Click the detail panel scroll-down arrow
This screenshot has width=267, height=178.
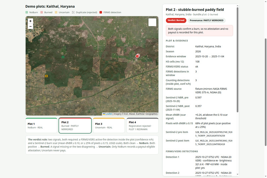click(238, 174)
